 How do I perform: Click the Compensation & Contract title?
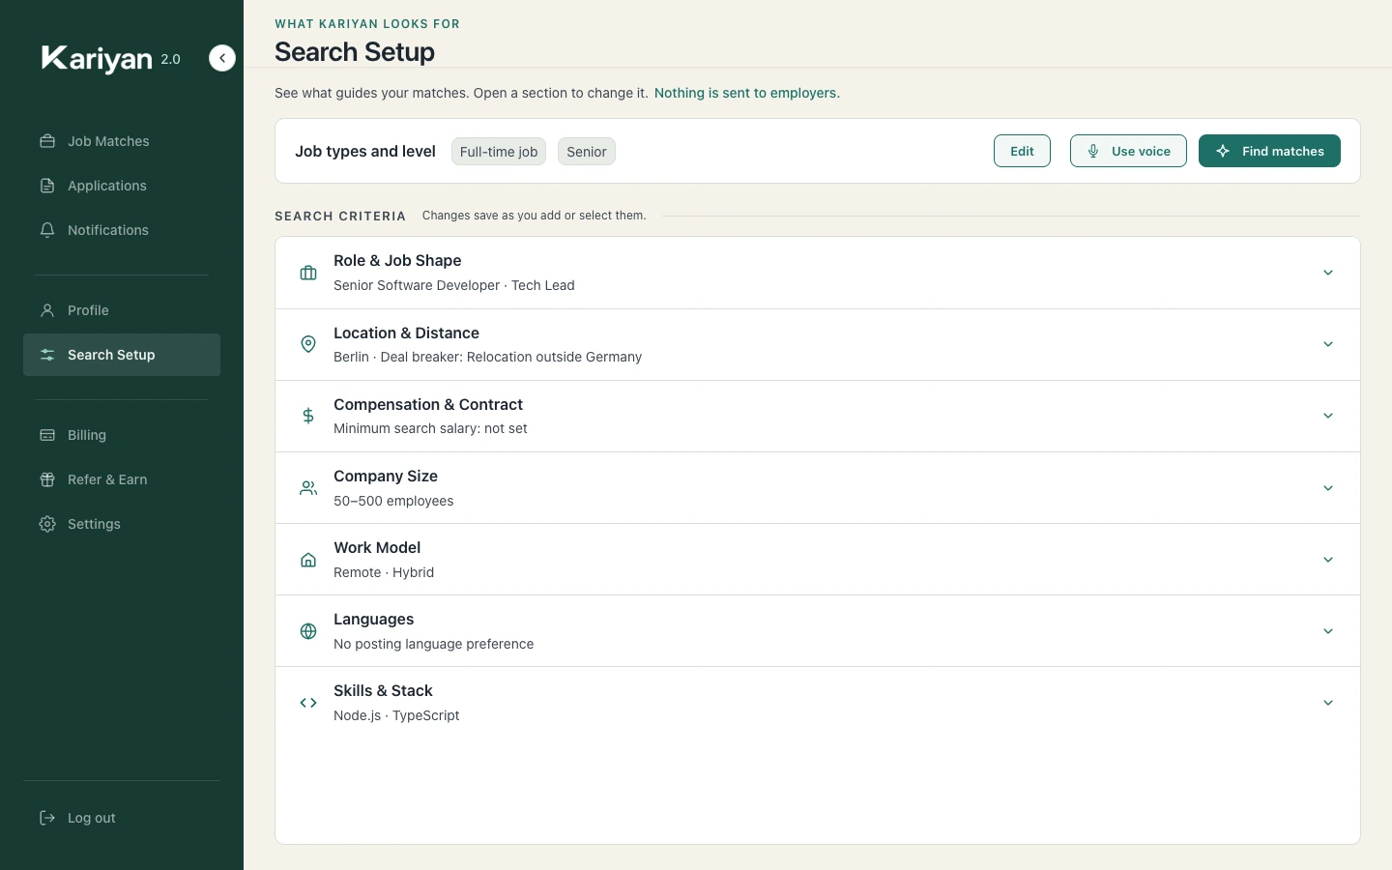(428, 404)
